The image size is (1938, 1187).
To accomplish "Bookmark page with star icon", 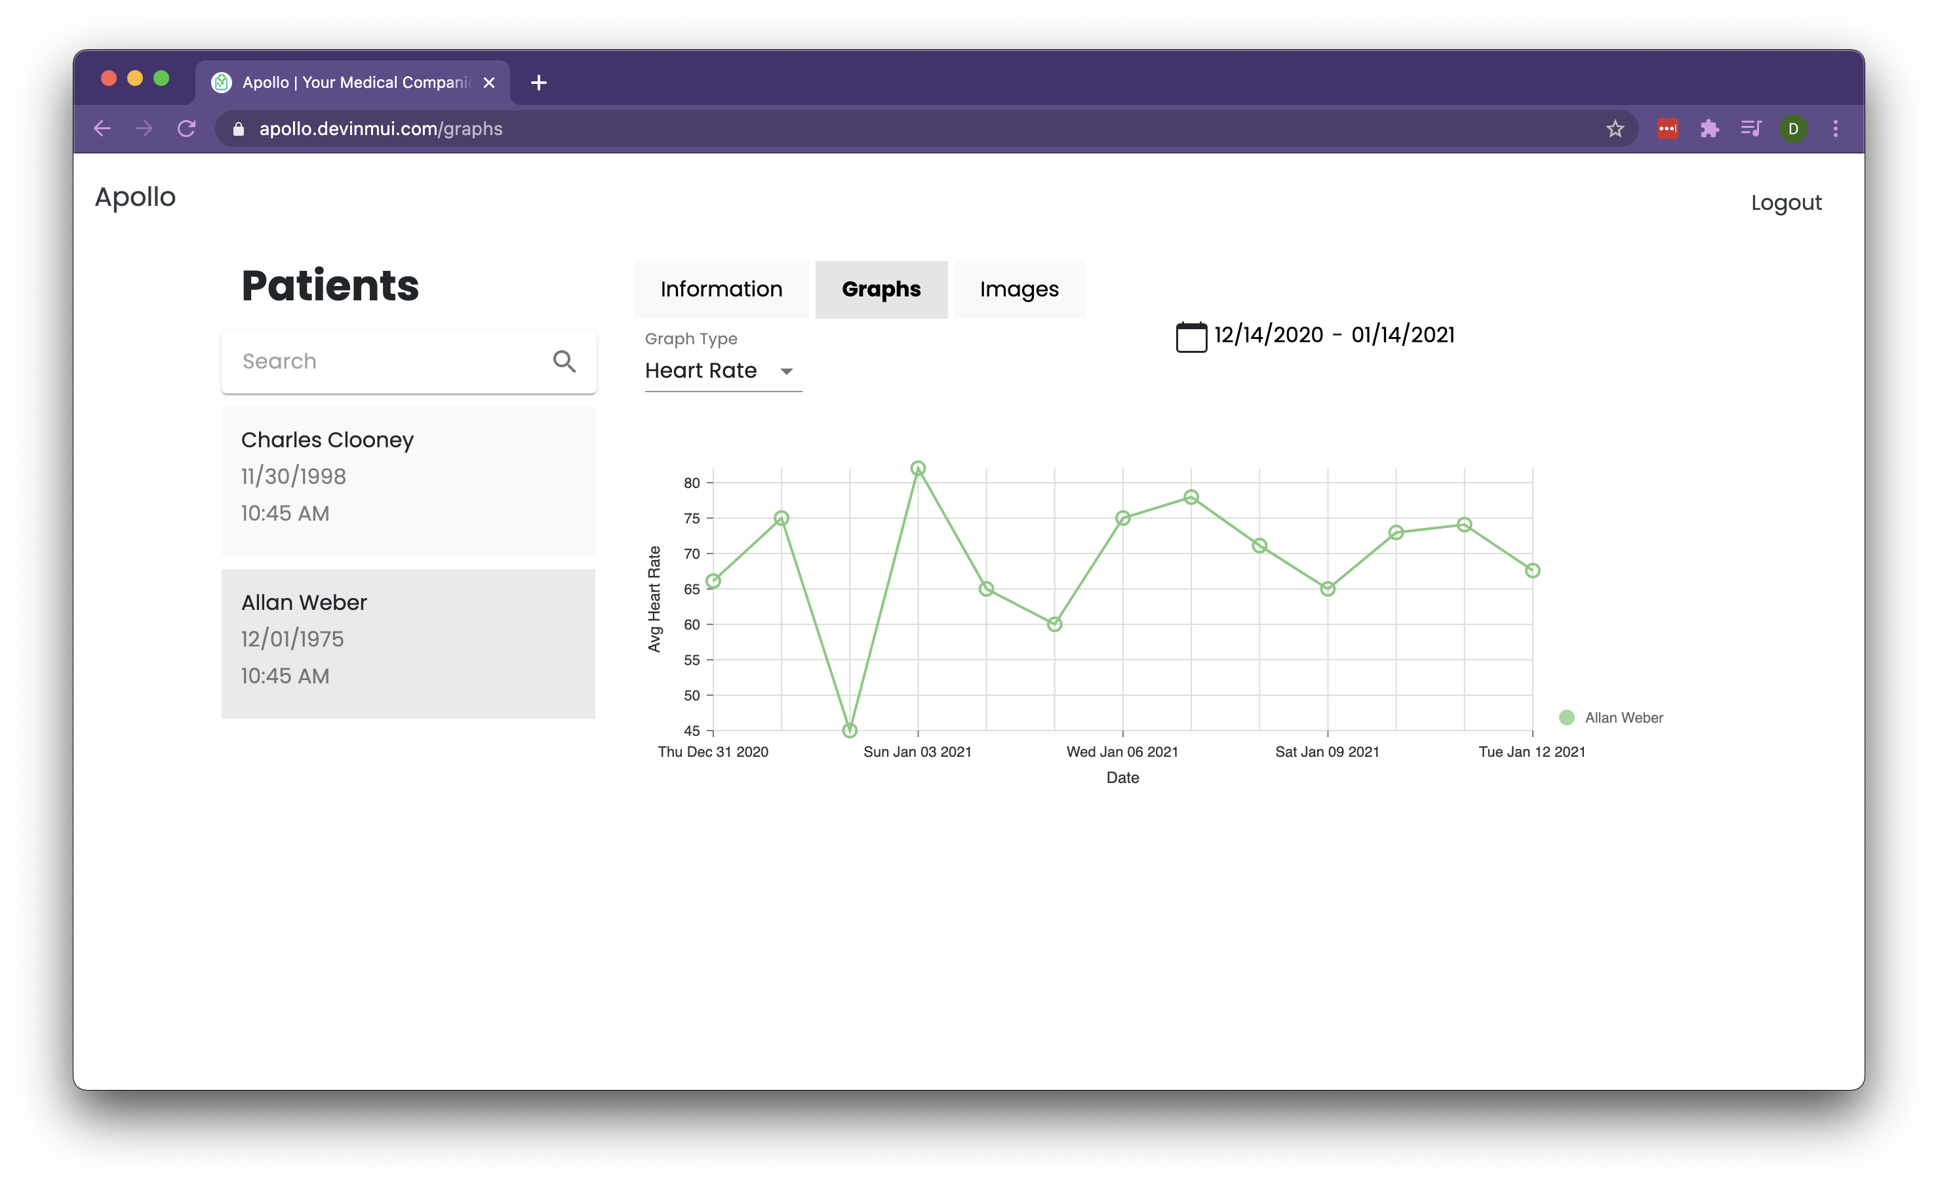I will point(1615,129).
